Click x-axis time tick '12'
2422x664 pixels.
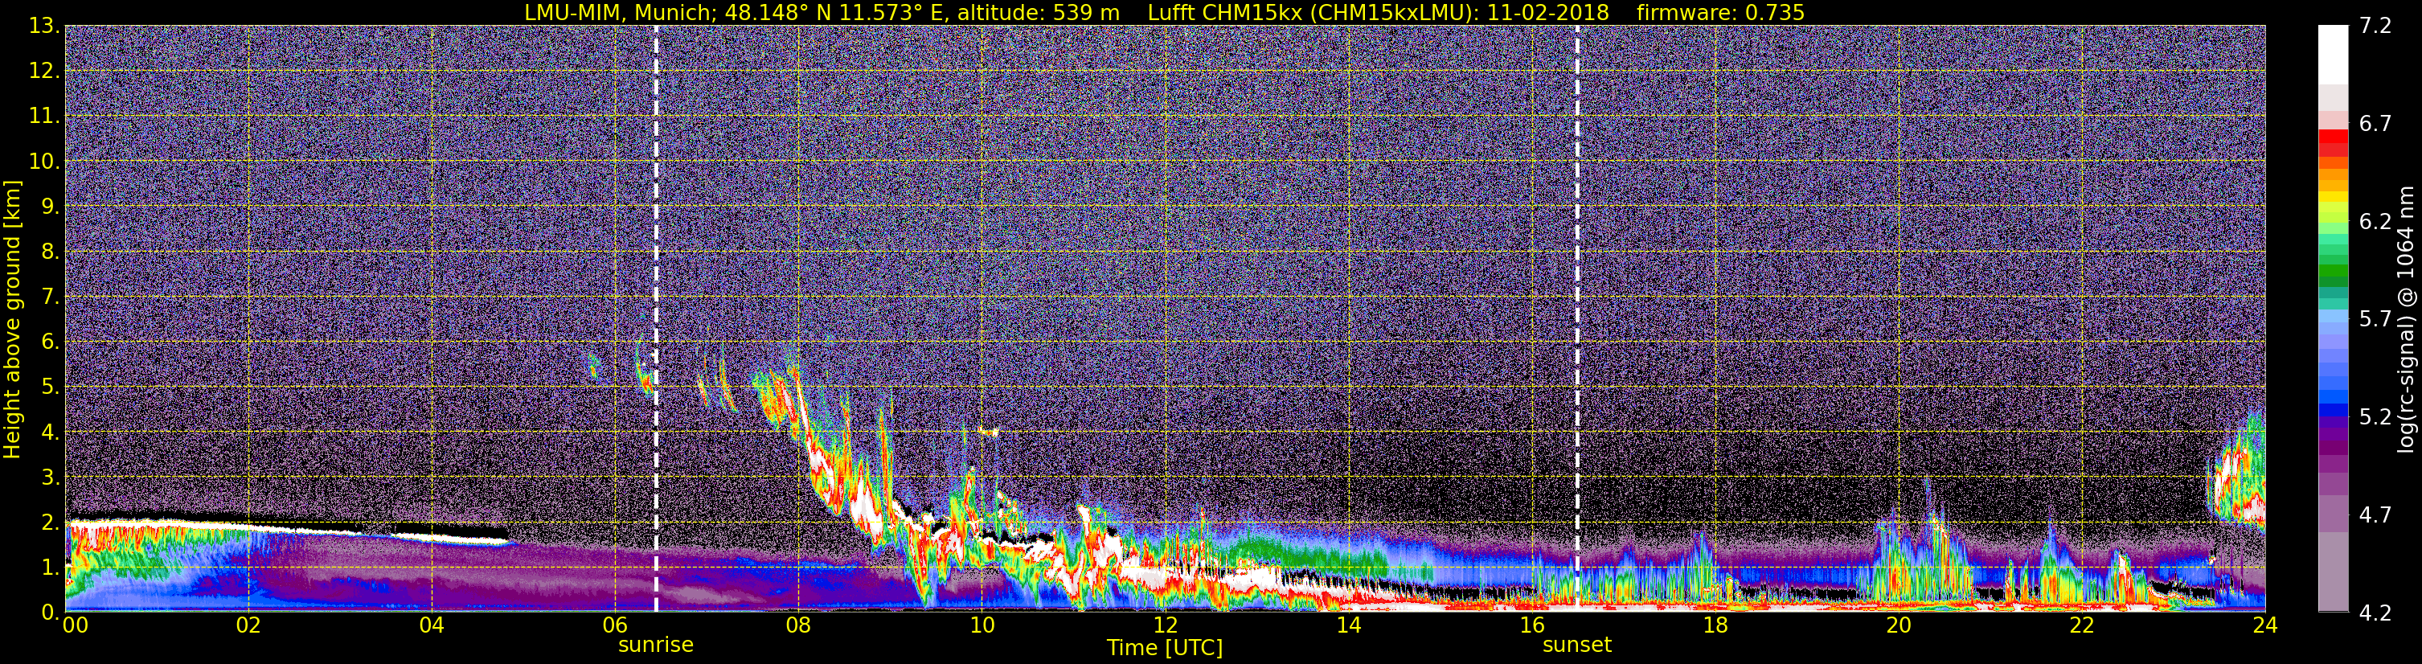pos(1165,626)
